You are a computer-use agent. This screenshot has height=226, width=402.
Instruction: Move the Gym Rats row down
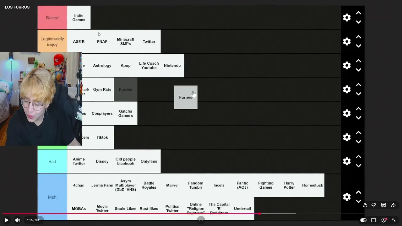click(358, 94)
